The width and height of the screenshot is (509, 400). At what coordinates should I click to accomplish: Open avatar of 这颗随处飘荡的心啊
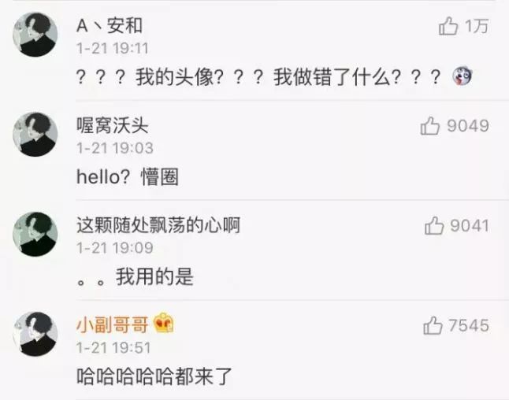(35, 234)
